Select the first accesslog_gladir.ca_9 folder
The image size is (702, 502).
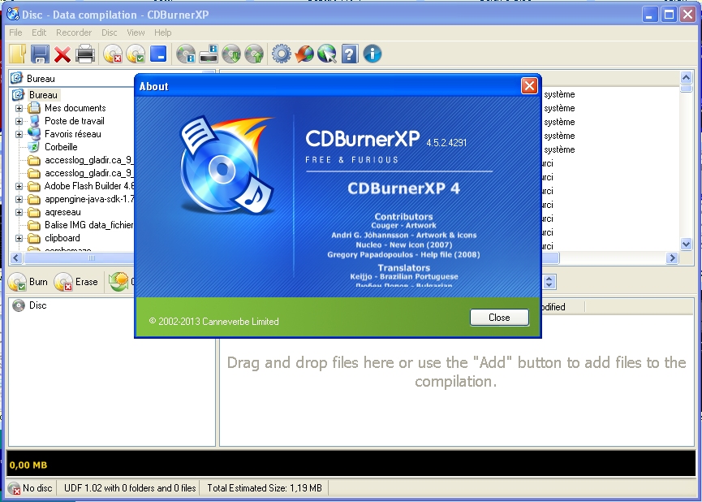click(88, 160)
